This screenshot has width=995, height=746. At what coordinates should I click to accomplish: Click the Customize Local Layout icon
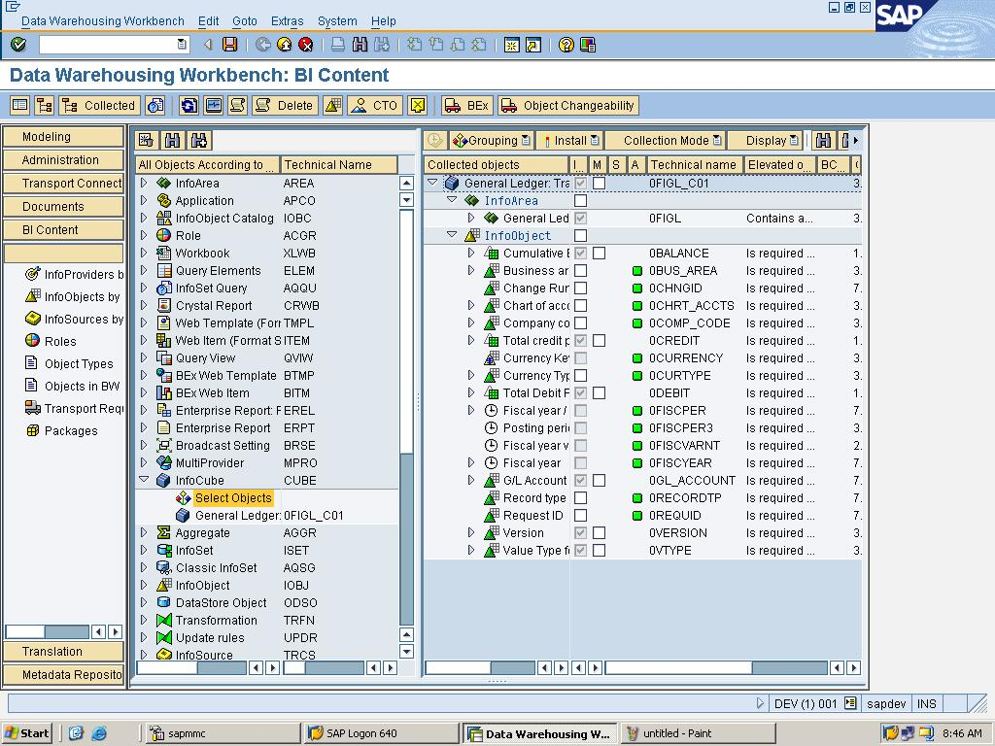(x=588, y=45)
